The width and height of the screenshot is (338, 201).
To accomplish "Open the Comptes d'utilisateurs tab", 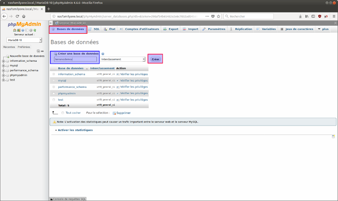I will click(x=139, y=29).
